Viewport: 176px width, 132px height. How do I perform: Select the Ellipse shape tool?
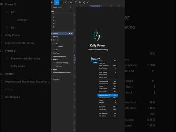(66, 3)
